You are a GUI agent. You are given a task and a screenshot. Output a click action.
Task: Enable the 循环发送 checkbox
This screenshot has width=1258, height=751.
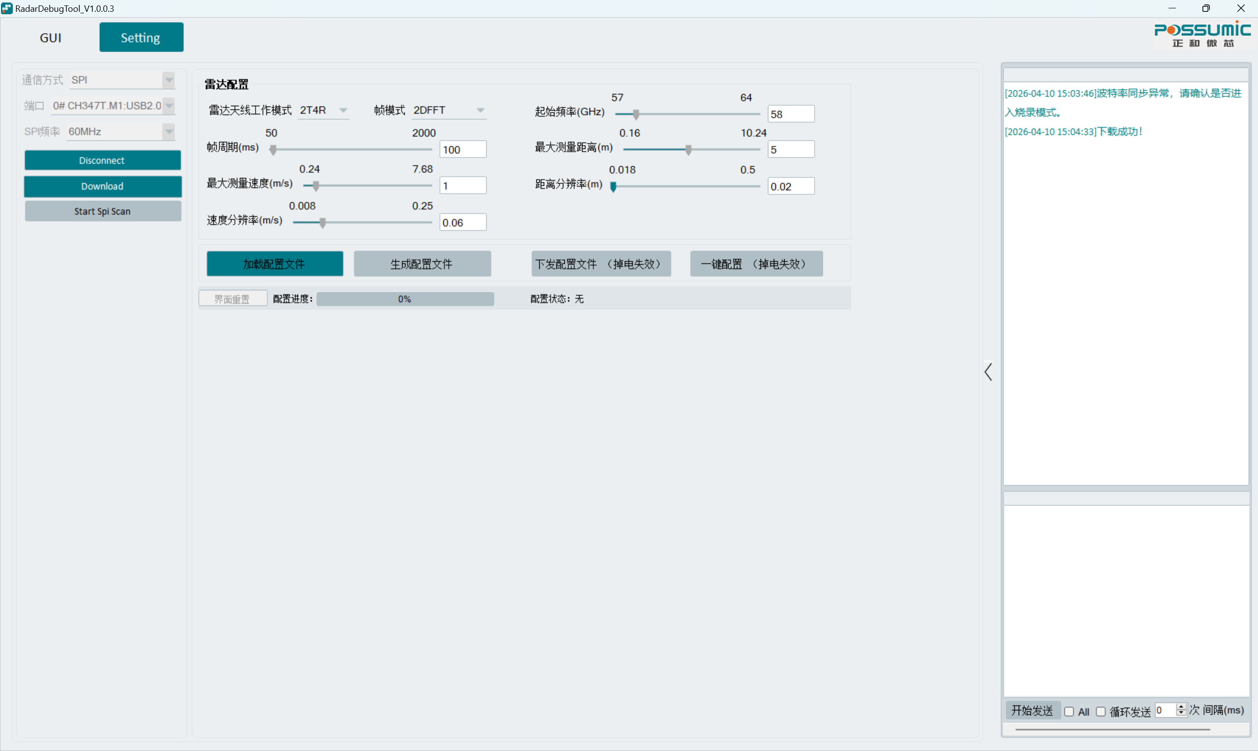pyautogui.click(x=1101, y=712)
